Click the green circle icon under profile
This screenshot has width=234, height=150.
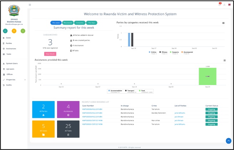[x=23, y=31]
